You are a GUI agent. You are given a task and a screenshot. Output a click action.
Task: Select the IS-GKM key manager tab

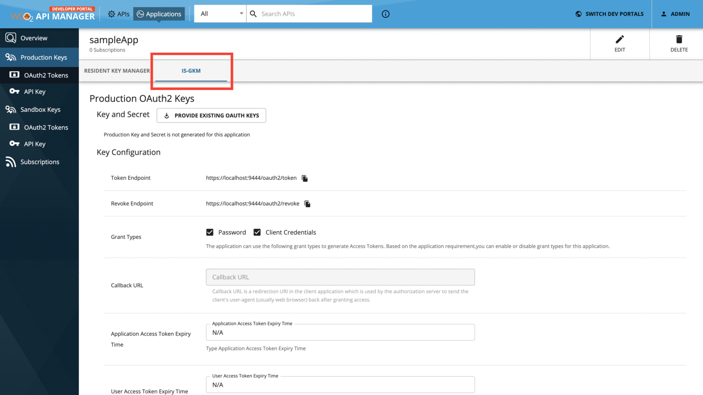191,71
